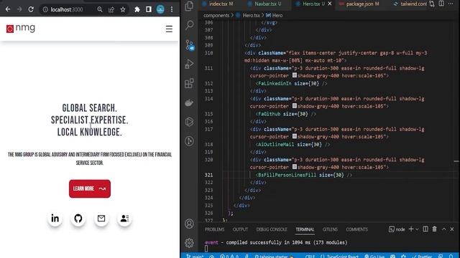
Task: Open shadow-gray-400 color swatch below line 317
Action: point(295,136)
